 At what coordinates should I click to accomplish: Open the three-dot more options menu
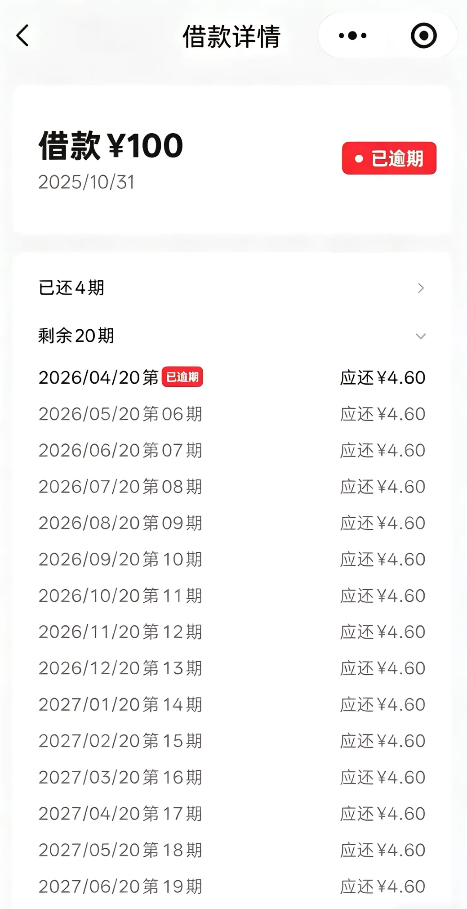coord(353,36)
